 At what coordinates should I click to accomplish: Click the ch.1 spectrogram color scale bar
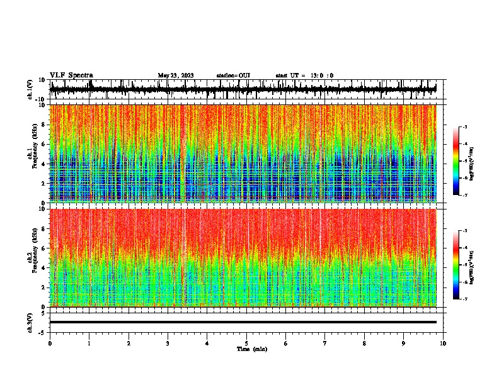click(x=456, y=161)
